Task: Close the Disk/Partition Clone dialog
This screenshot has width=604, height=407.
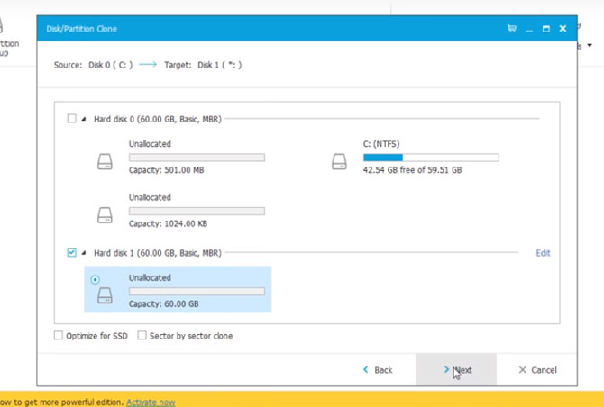Action: pos(563,29)
